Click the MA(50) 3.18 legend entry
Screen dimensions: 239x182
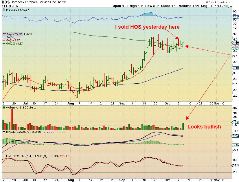12,37
